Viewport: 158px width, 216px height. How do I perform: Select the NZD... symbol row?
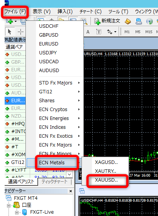15,116
